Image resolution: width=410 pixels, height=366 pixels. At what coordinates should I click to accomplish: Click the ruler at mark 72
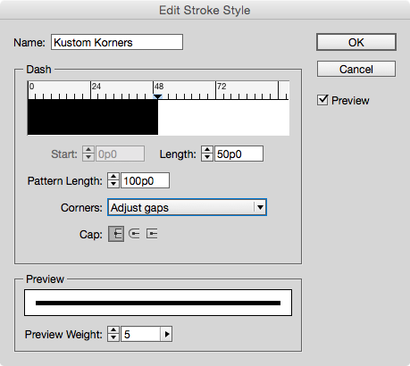(x=222, y=87)
